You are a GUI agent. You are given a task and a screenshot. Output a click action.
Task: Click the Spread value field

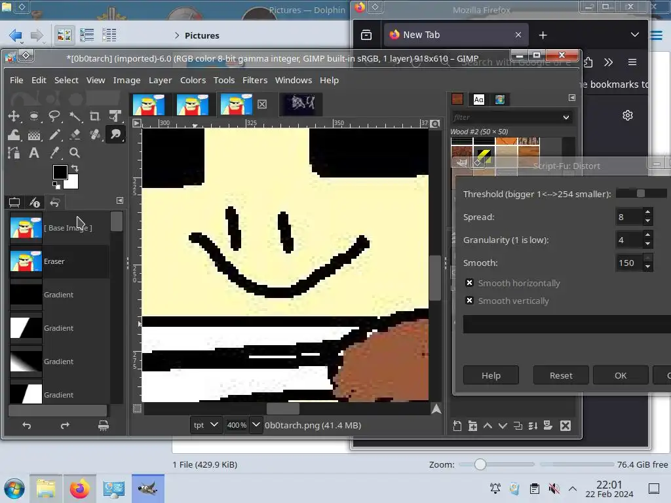[628, 217]
